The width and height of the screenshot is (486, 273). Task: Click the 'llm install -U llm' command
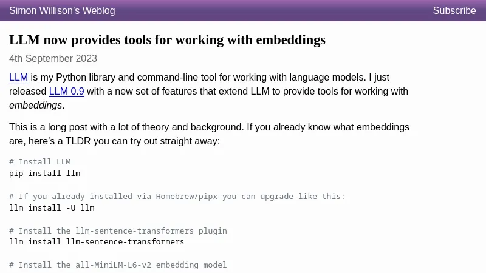pyautogui.click(x=52, y=208)
